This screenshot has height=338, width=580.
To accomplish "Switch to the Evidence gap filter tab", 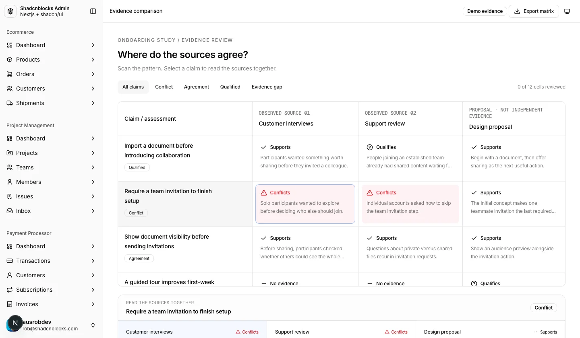I will pyautogui.click(x=267, y=87).
